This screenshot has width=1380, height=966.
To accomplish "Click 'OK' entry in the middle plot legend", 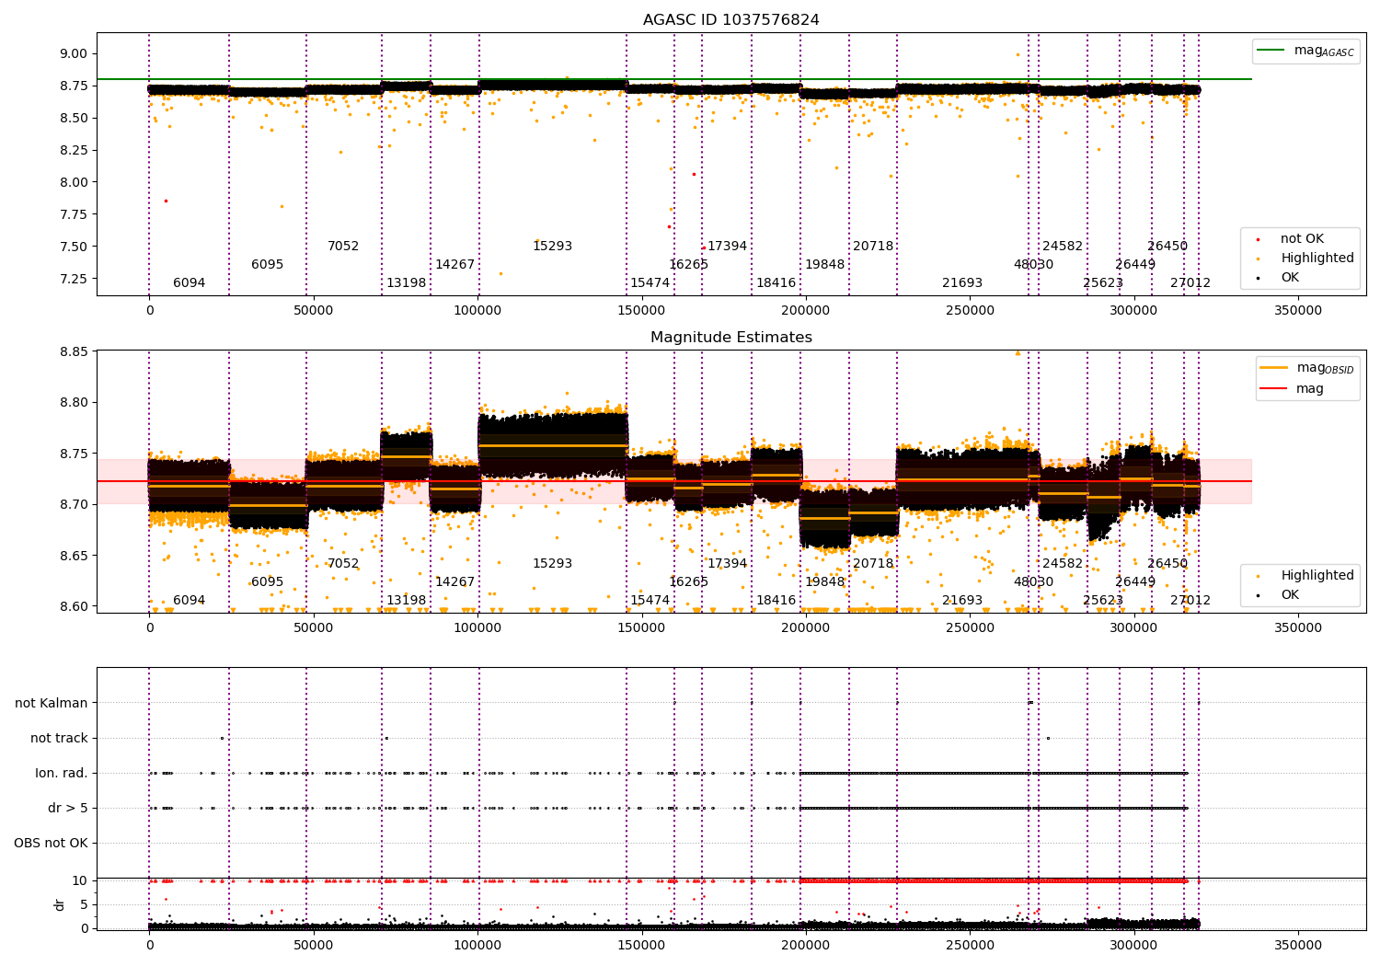I will click(1290, 595).
